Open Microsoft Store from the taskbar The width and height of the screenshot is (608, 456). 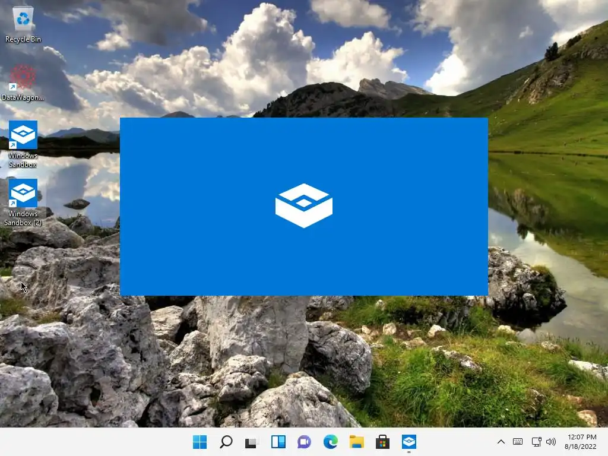(382, 442)
